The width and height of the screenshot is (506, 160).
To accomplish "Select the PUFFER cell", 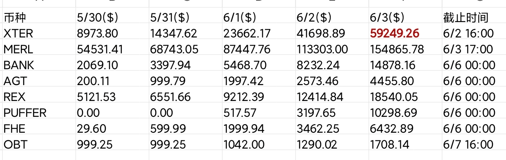I will 38,113.
